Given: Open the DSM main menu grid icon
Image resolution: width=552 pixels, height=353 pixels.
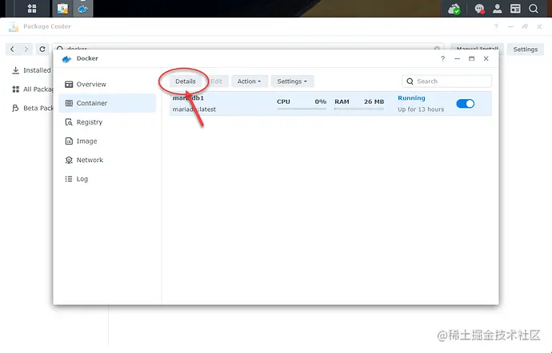Looking at the screenshot, I should 32,9.
